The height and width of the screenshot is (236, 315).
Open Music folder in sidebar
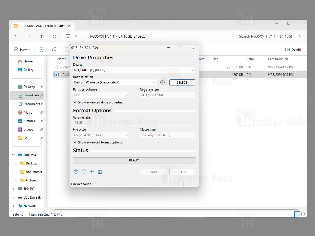28,112
